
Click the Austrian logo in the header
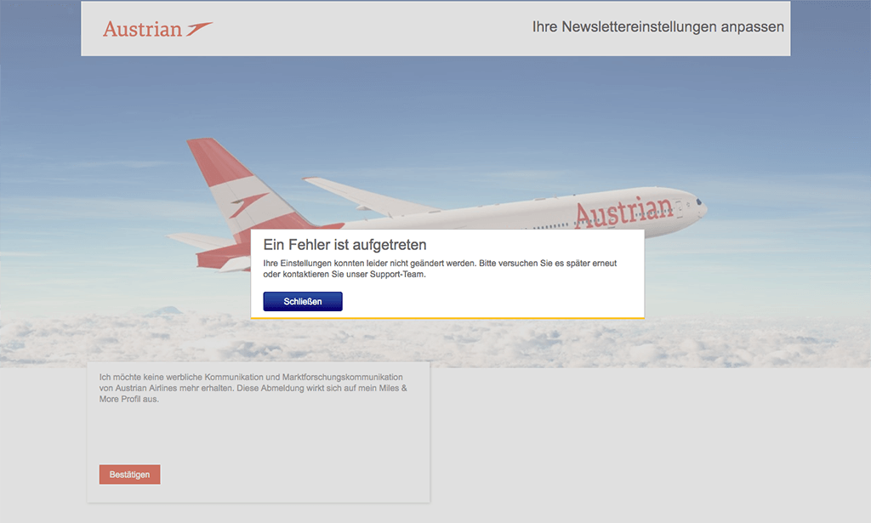[x=157, y=29]
